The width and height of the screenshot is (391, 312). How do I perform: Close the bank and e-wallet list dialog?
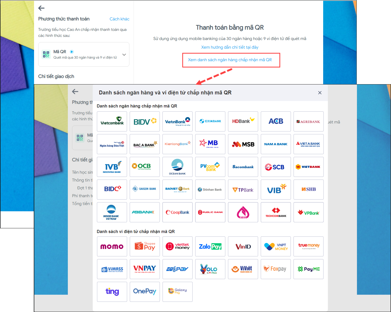[x=320, y=93]
